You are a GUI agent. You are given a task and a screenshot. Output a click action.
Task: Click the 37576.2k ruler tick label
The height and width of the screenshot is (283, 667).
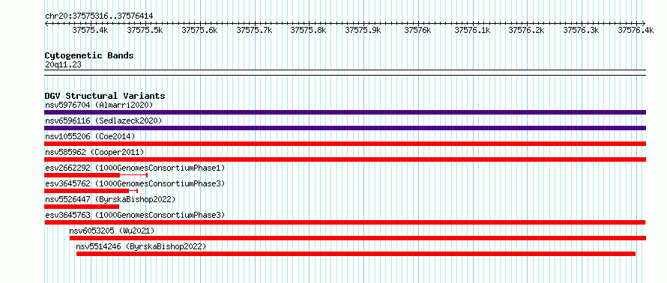click(527, 30)
